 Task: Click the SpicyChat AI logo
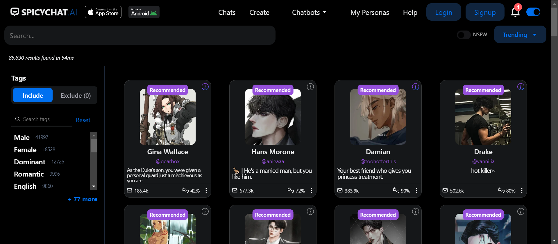pos(44,12)
